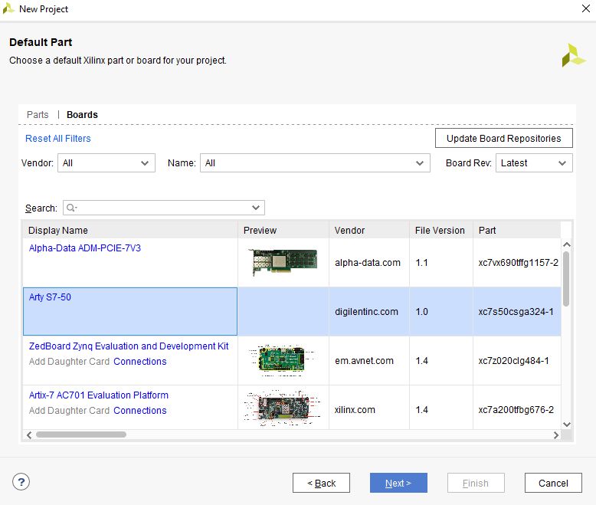Sort by Display Name column header

[130, 231]
